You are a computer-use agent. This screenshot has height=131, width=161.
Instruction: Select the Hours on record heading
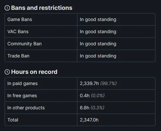[34, 72]
